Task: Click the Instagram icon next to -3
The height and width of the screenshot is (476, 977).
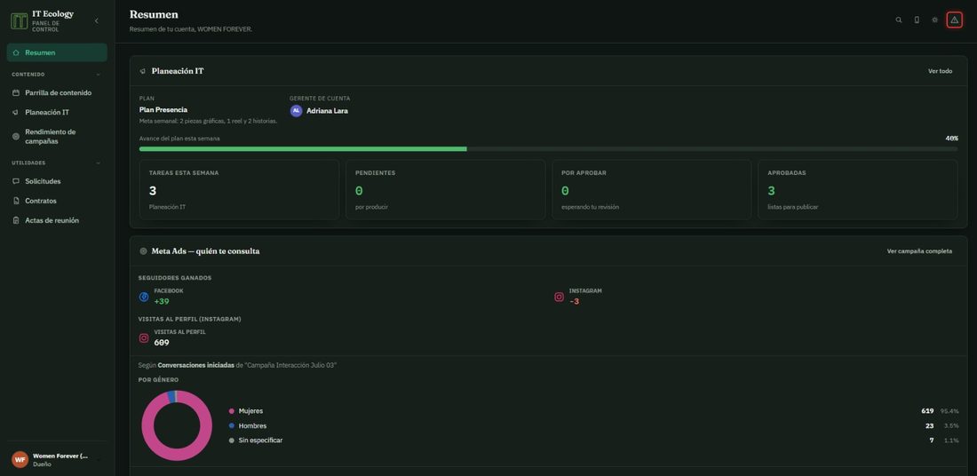Action: coord(559,297)
